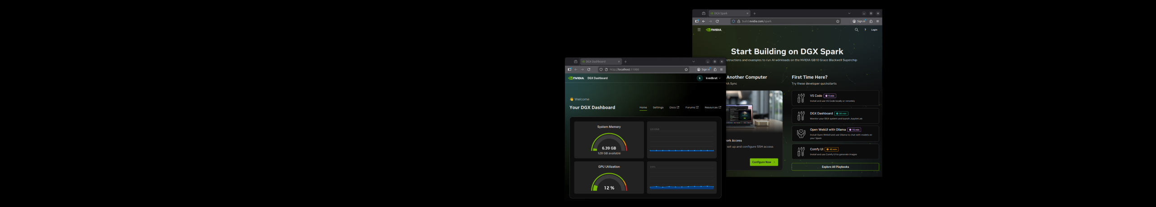1156x207 pixels.
Task: Bookmark the localhost:11000 page with the star
Action: 686,69
